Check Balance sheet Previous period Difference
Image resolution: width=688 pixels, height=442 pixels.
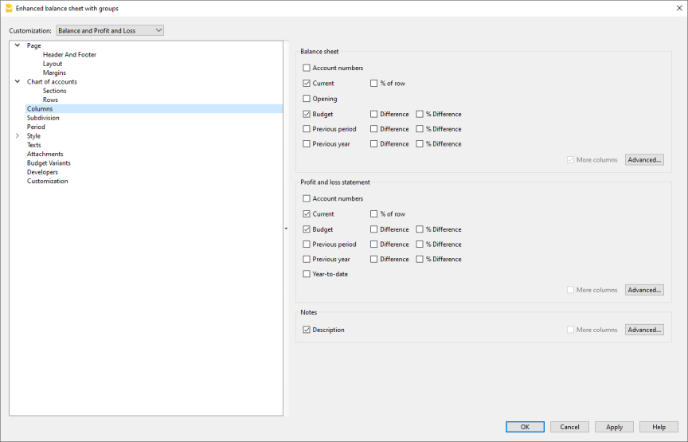point(373,128)
